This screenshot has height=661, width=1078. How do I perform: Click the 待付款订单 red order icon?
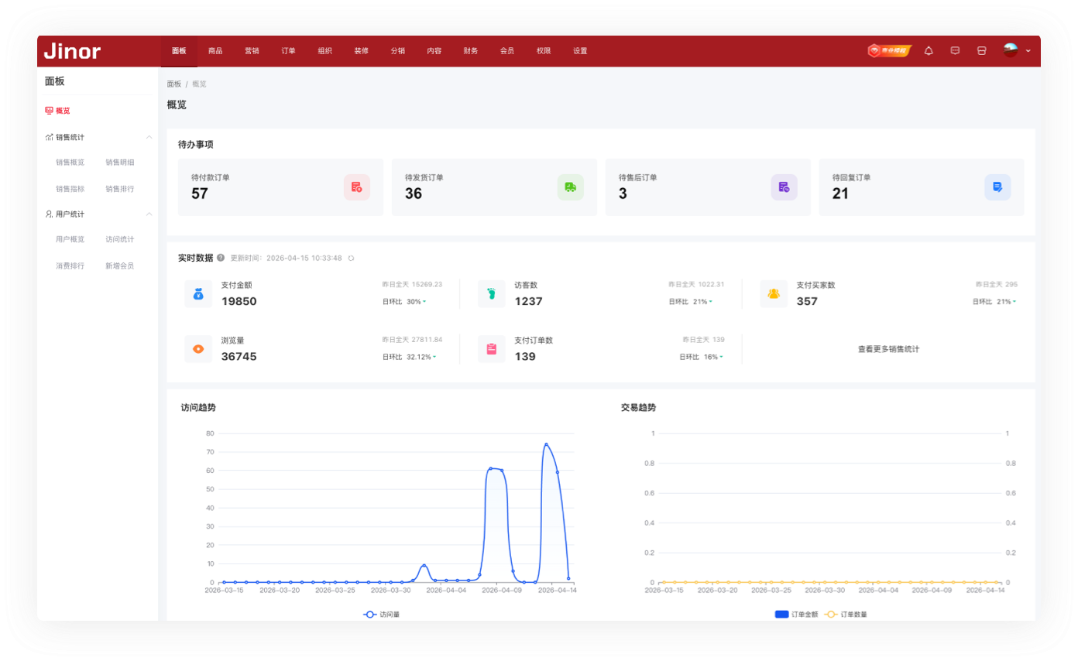[356, 187]
